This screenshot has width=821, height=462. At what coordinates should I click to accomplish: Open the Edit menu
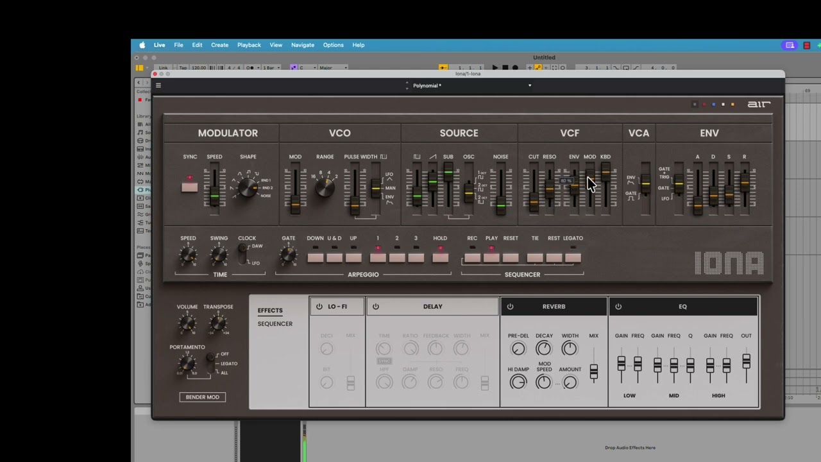click(x=197, y=45)
